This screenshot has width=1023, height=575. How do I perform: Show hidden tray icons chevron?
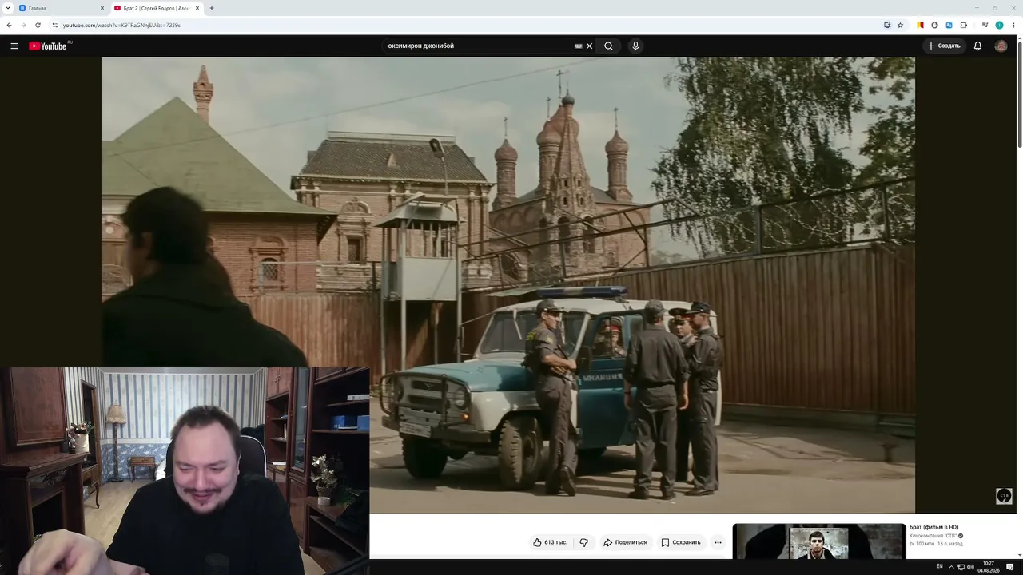click(x=951, y=566)
